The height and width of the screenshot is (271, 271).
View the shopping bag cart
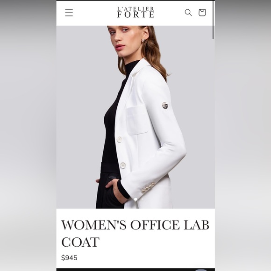[x=202, y=13]
